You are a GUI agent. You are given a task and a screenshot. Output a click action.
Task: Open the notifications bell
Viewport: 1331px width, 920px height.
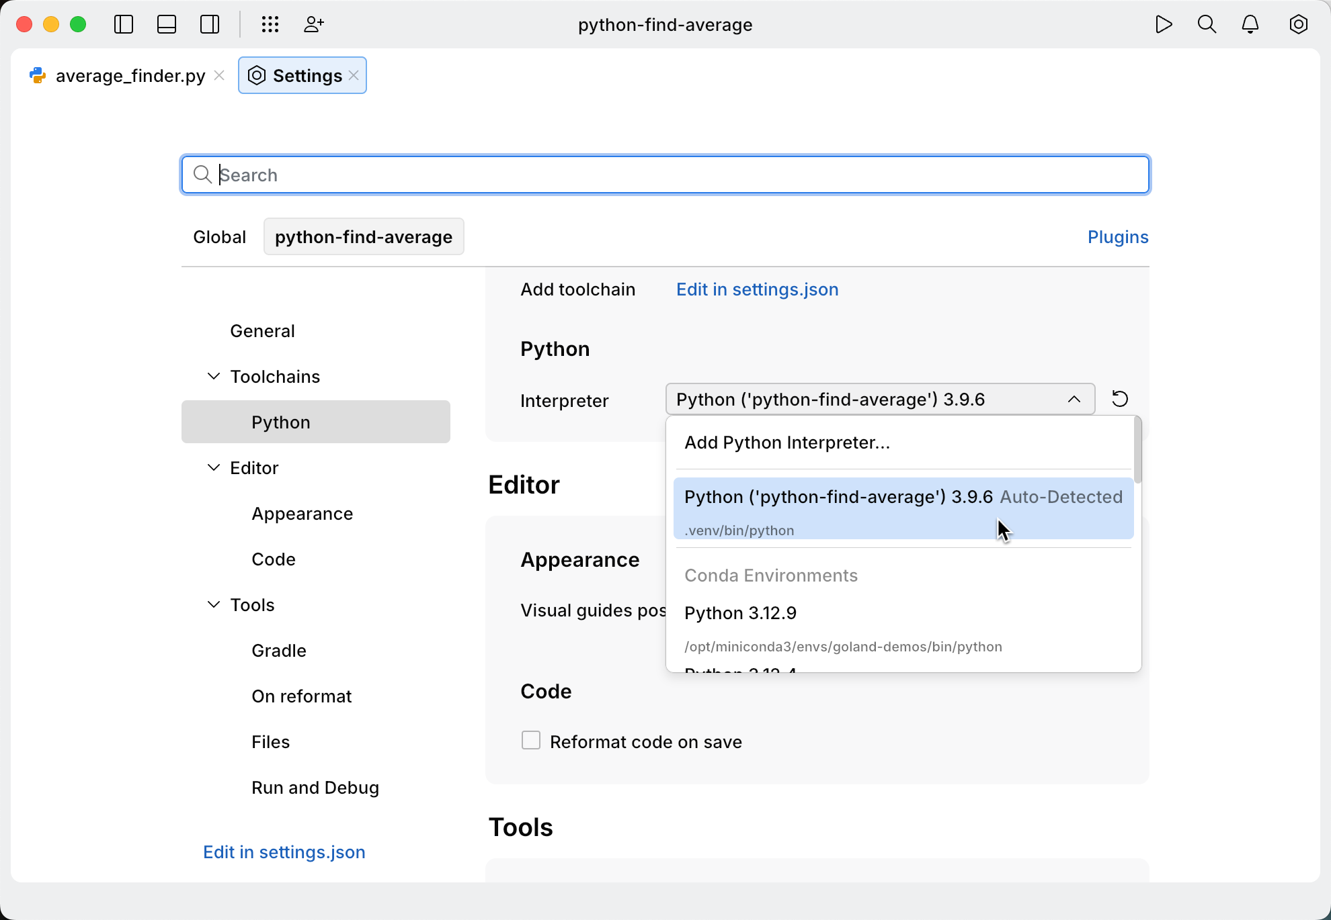pos(1250,24)
